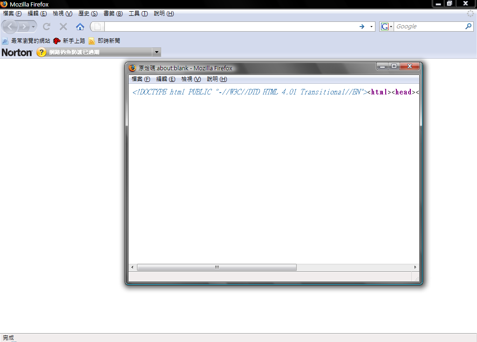Screen dimensions: 477x342
Task: Click the Go arrow in address bar
Action: click(362, 27)
